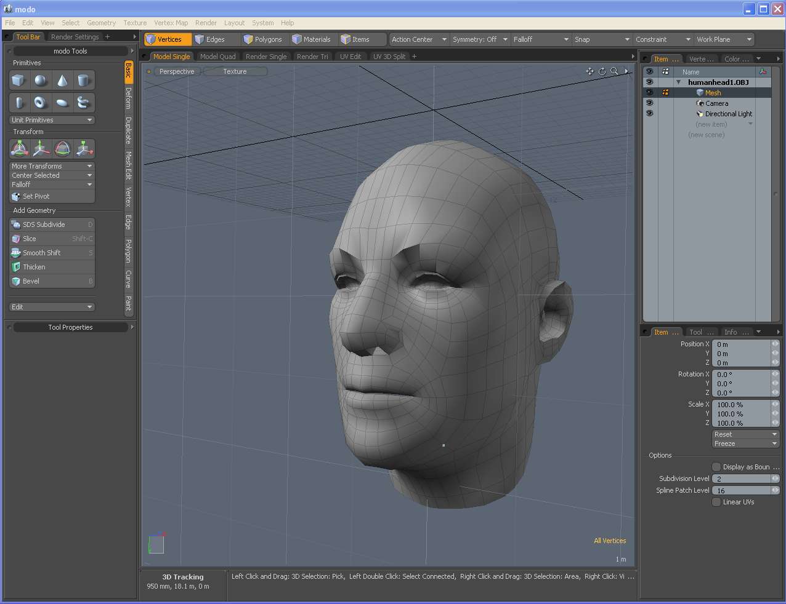The image size is (786, 604).
Task: Click the Directional Light item icon
Action: [x=700, y=114]
